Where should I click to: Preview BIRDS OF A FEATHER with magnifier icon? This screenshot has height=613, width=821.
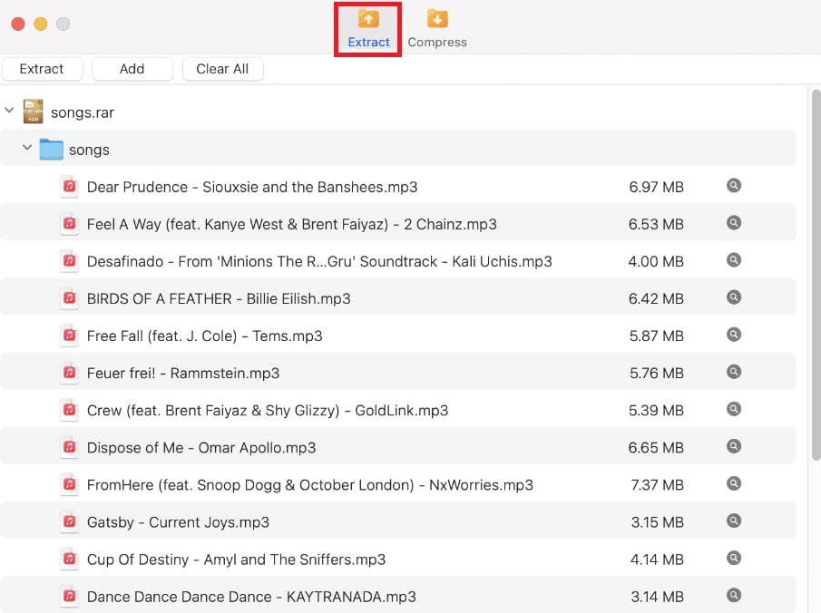click(x=734, y=297)
